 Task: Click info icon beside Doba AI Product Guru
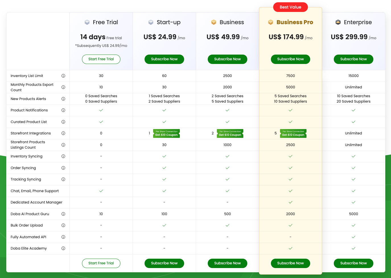(x=63, y=214)
